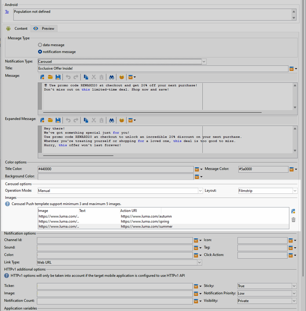Select the data message radio button
306x311 pixels.
(x=40, y=45)
